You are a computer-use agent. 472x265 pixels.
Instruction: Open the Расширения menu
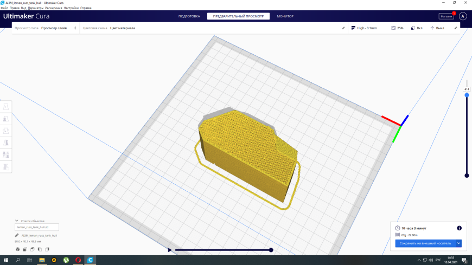tap(54, 8)
